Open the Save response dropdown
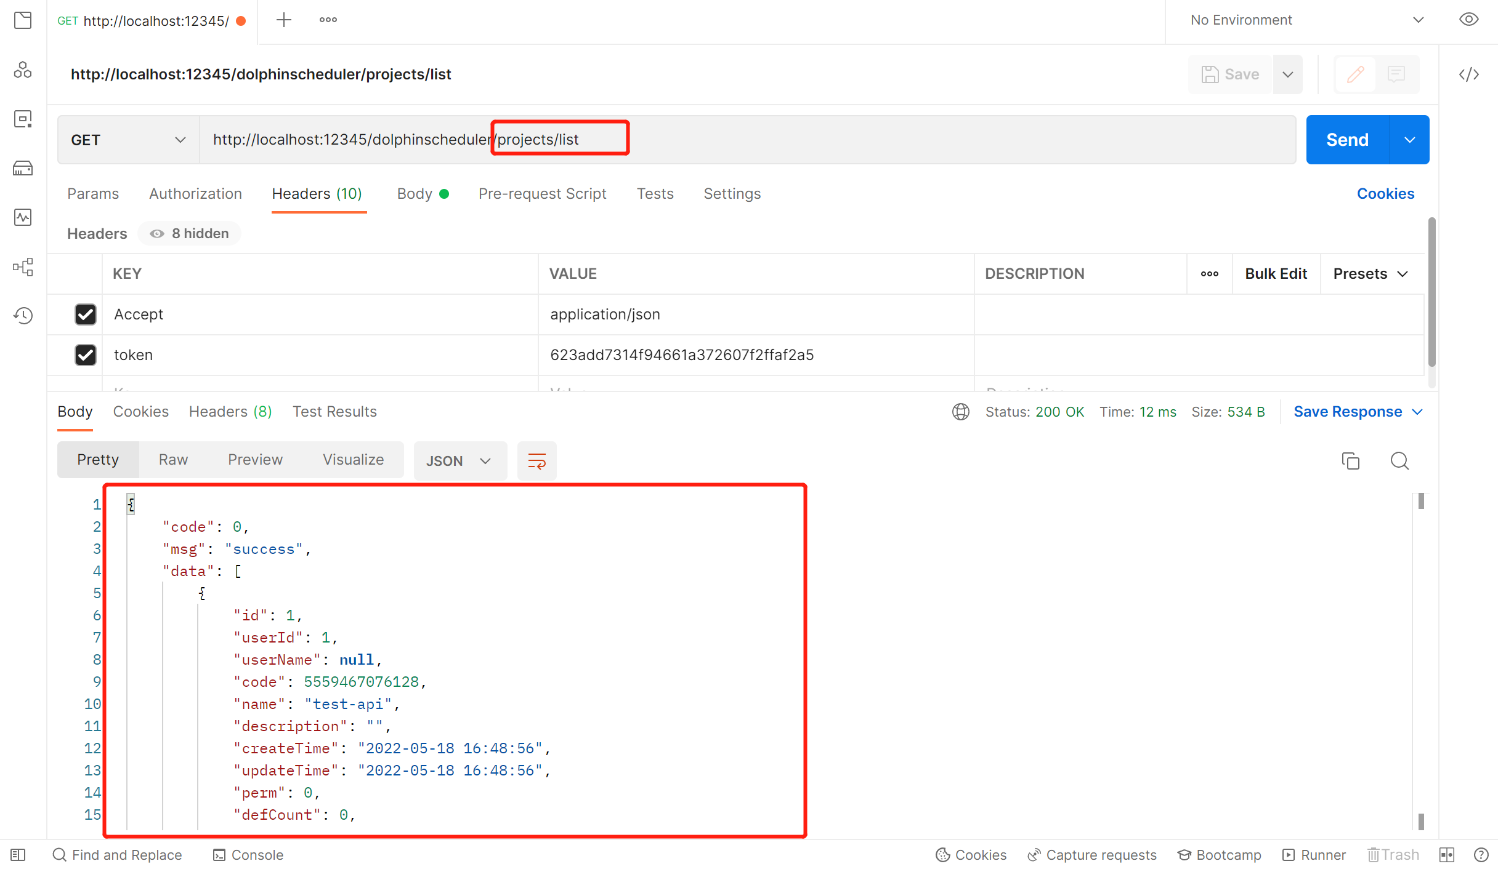1498x869 pixels. point(1419,410)
